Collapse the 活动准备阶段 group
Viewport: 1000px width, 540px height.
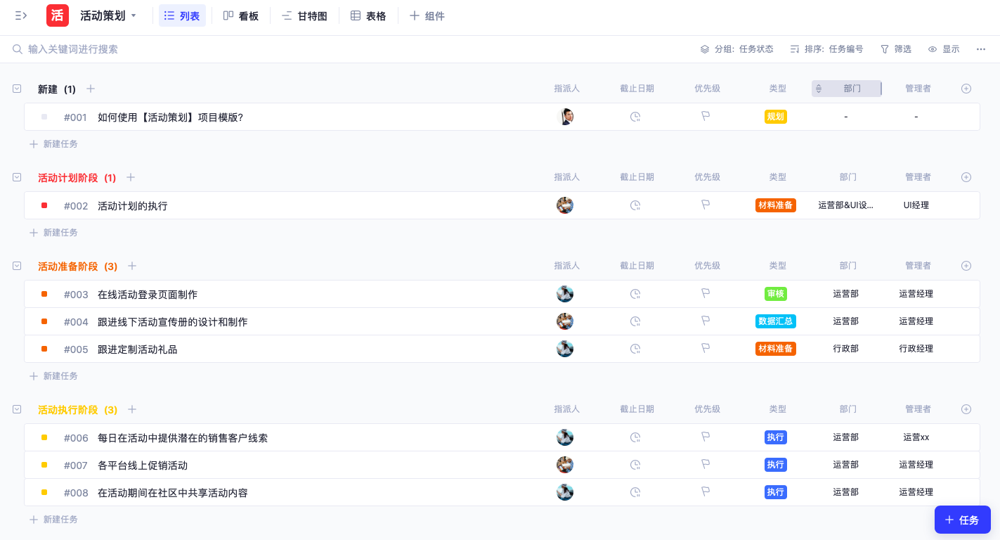(16, 266)
